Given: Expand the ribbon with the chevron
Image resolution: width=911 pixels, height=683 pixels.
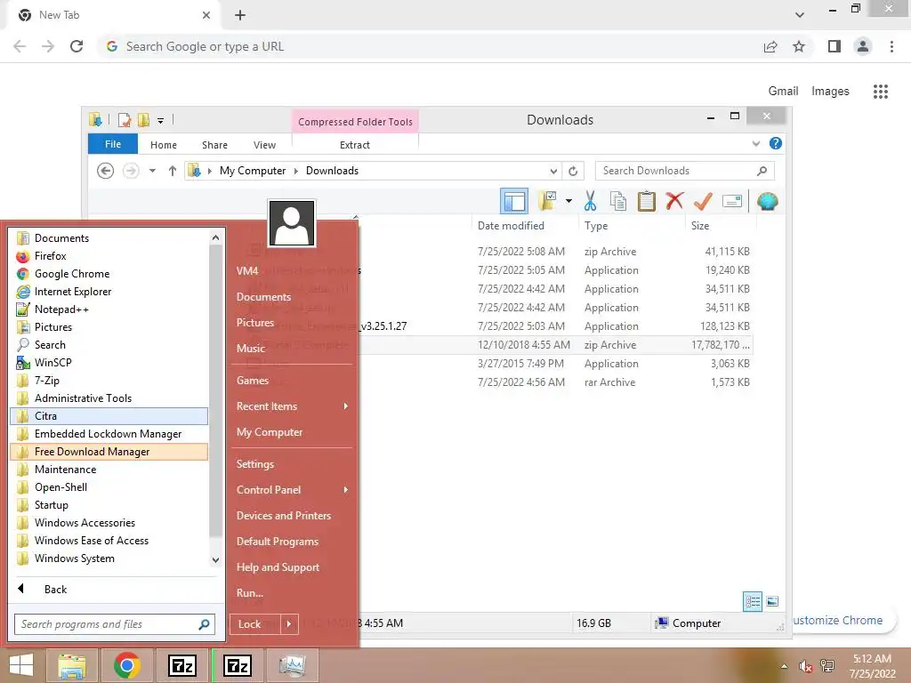Looking at the screenshot, I should tap(756, 143).
